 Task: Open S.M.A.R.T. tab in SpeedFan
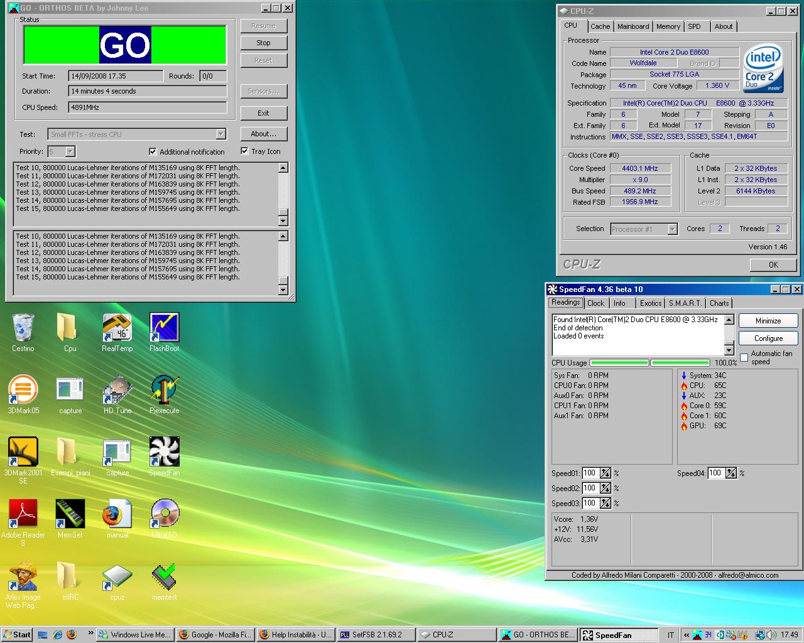[x=685, y=303]
